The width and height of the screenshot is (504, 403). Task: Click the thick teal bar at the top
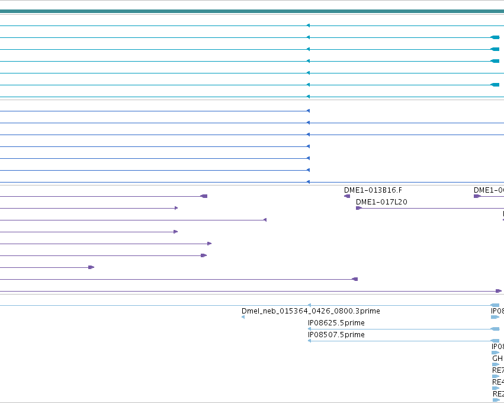click(252, 11)
